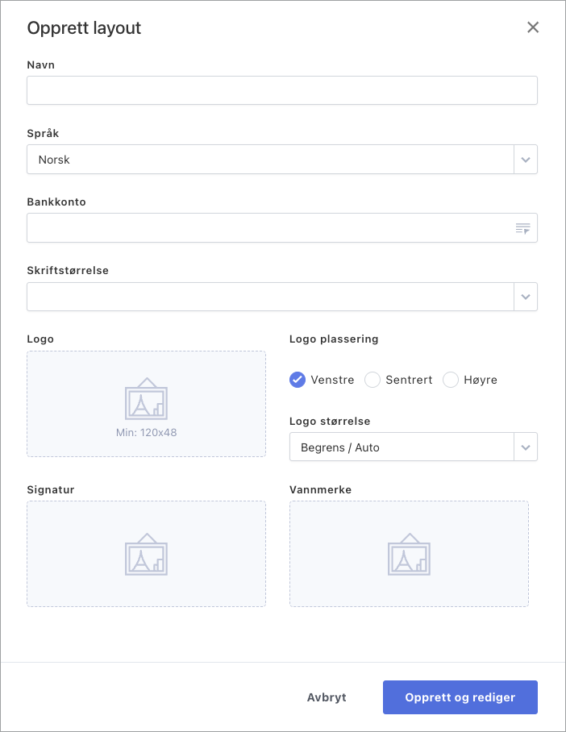Open the Bankkonto account picker icon
The width and height of the screenshot is (566, 732).
coord(522,228)
